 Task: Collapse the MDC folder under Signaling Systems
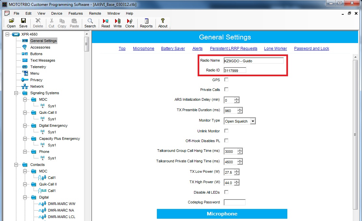pos(25,100)
